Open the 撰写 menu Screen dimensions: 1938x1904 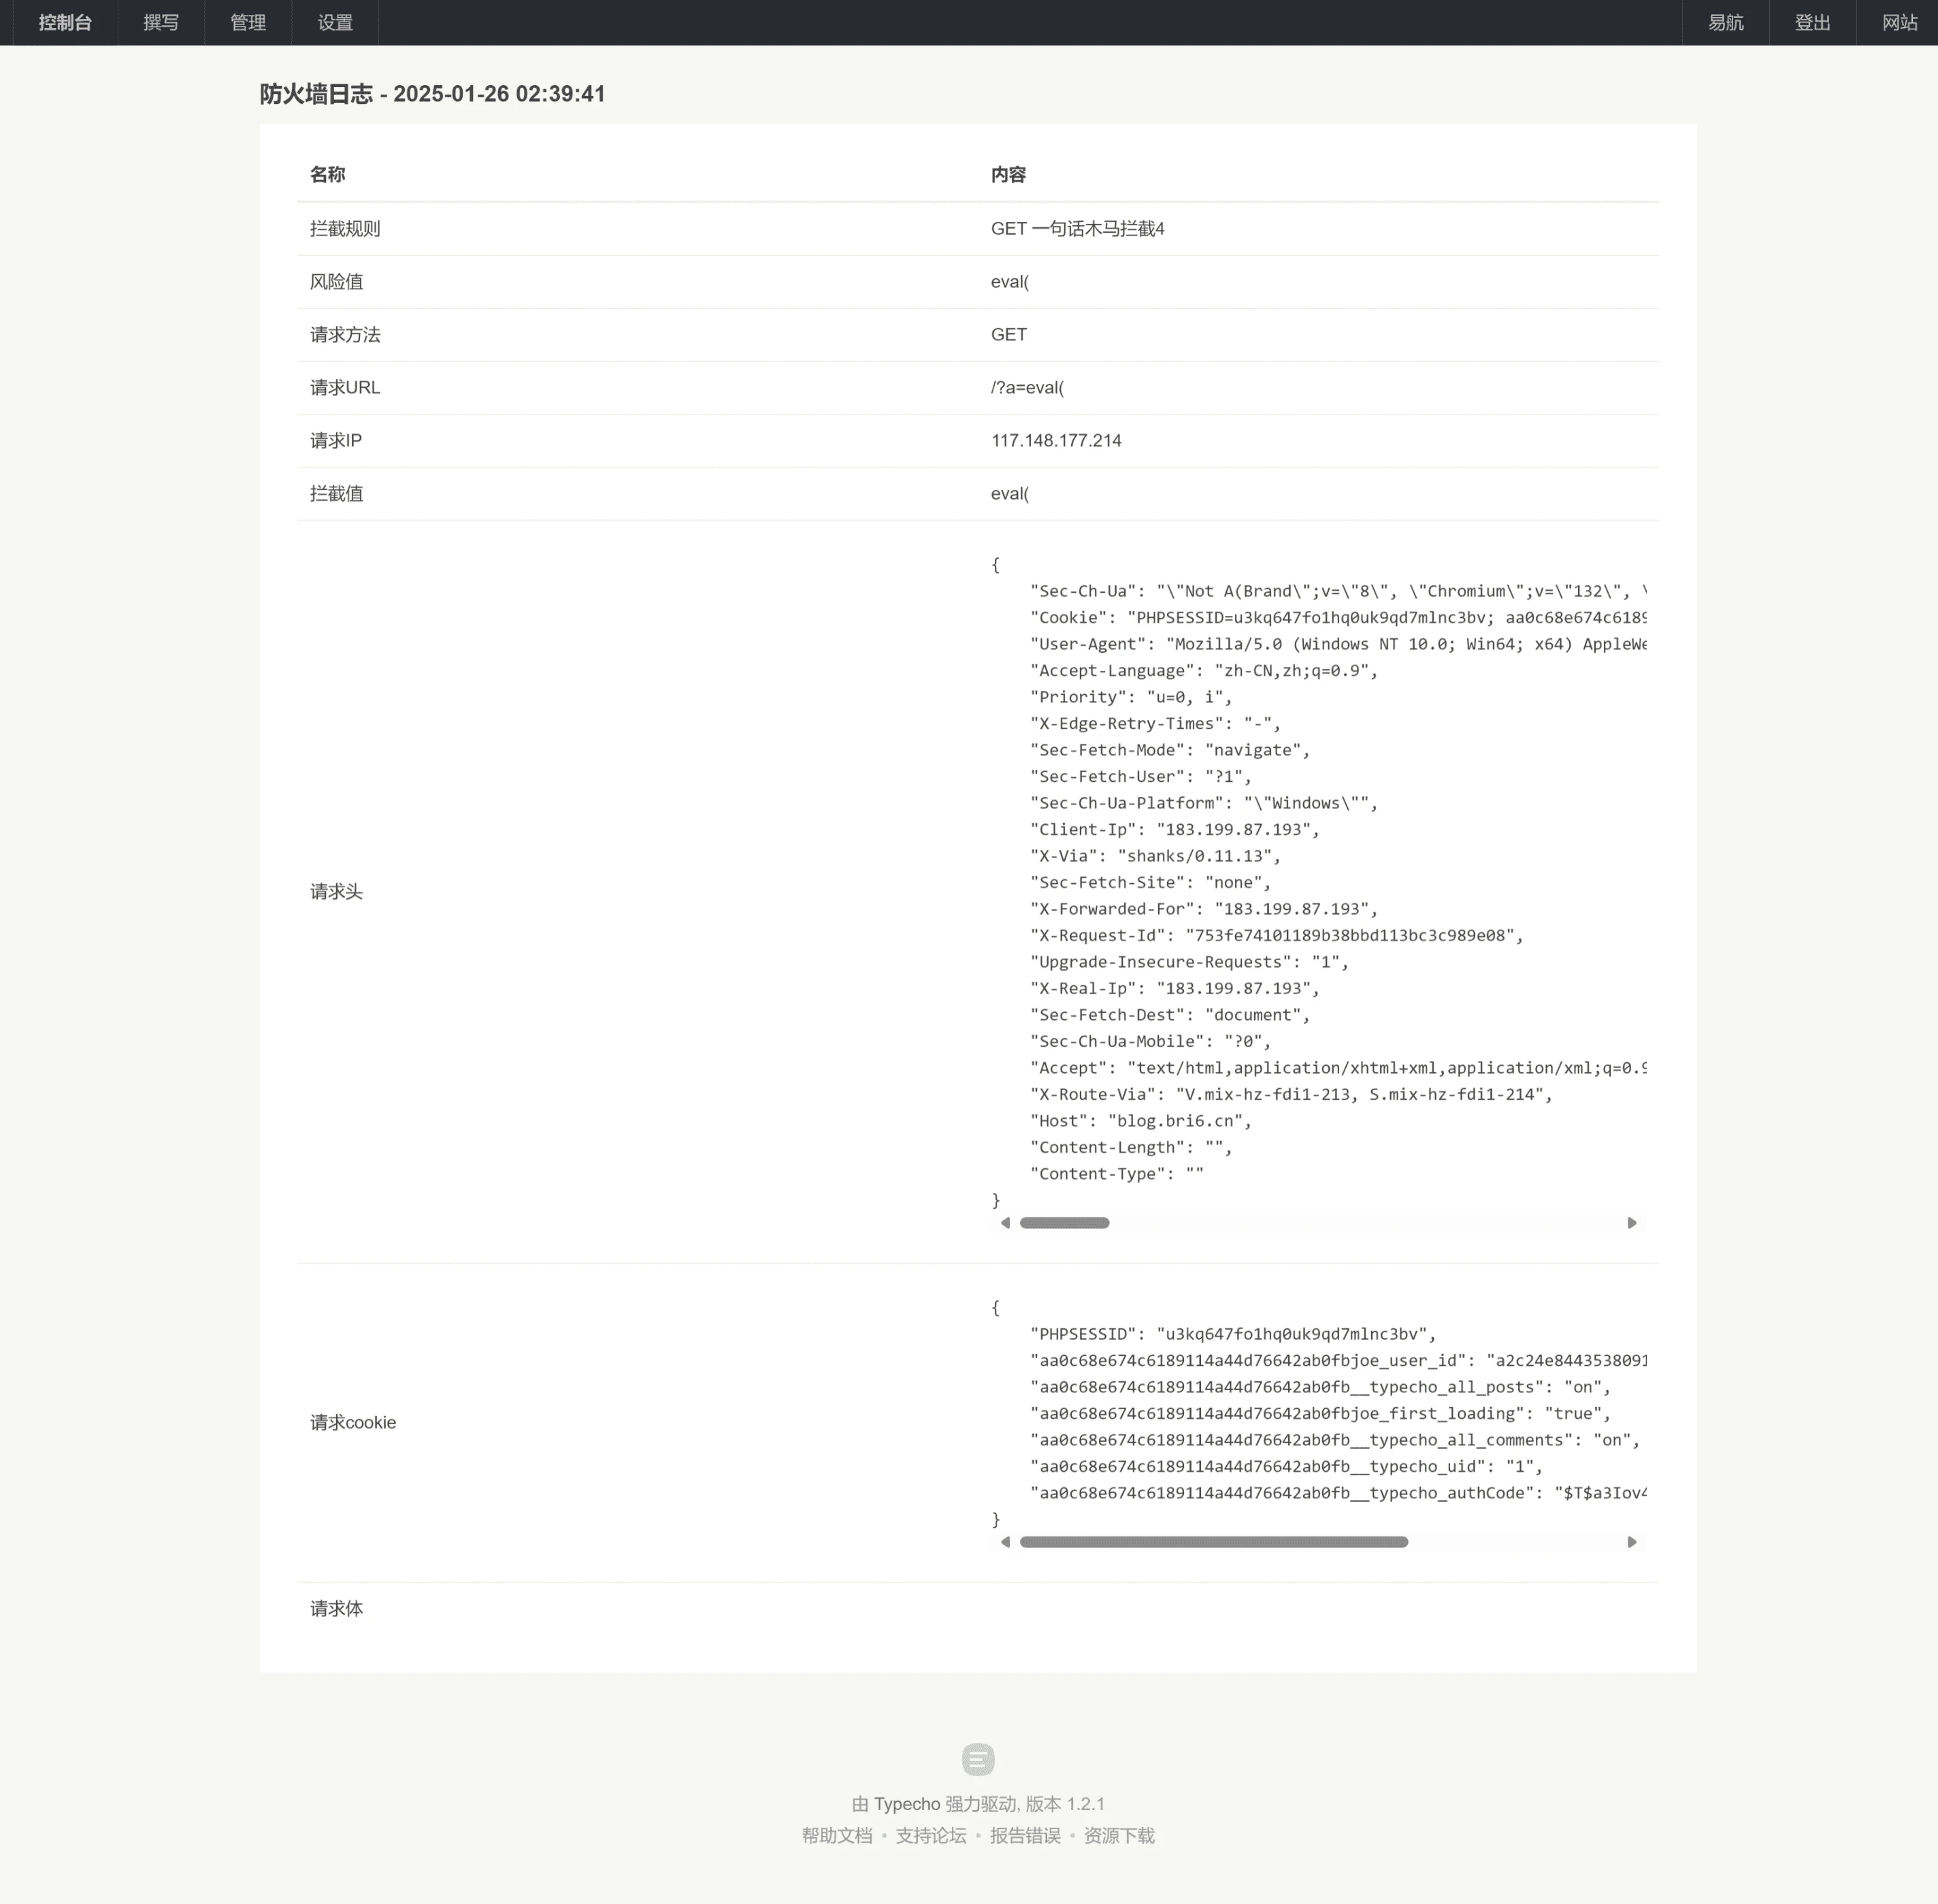[161, 22]
